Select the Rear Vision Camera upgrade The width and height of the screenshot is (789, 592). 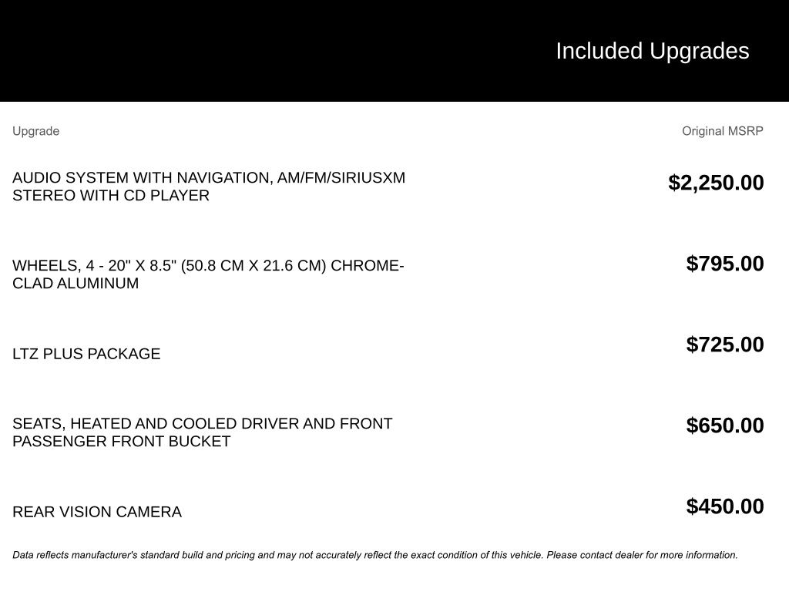97,512
